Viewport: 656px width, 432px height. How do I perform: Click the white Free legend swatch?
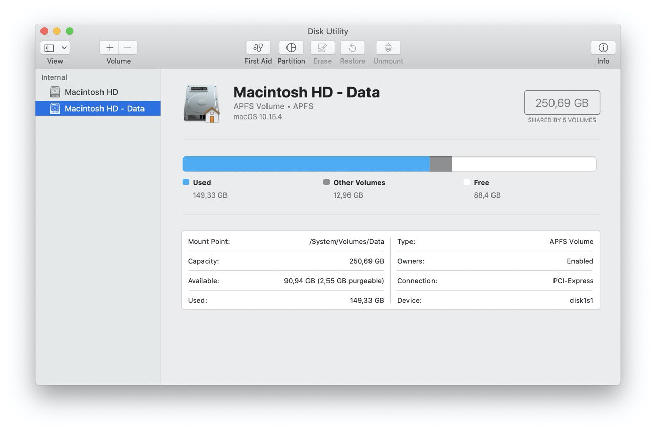pyautogui.click(x=467, y=182)
